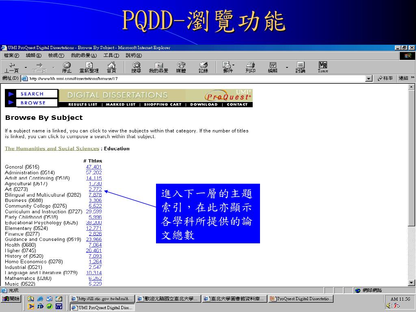
Task: Click the SEARCH navigation button
Action: pyautogui.click(x=37, y=94)
